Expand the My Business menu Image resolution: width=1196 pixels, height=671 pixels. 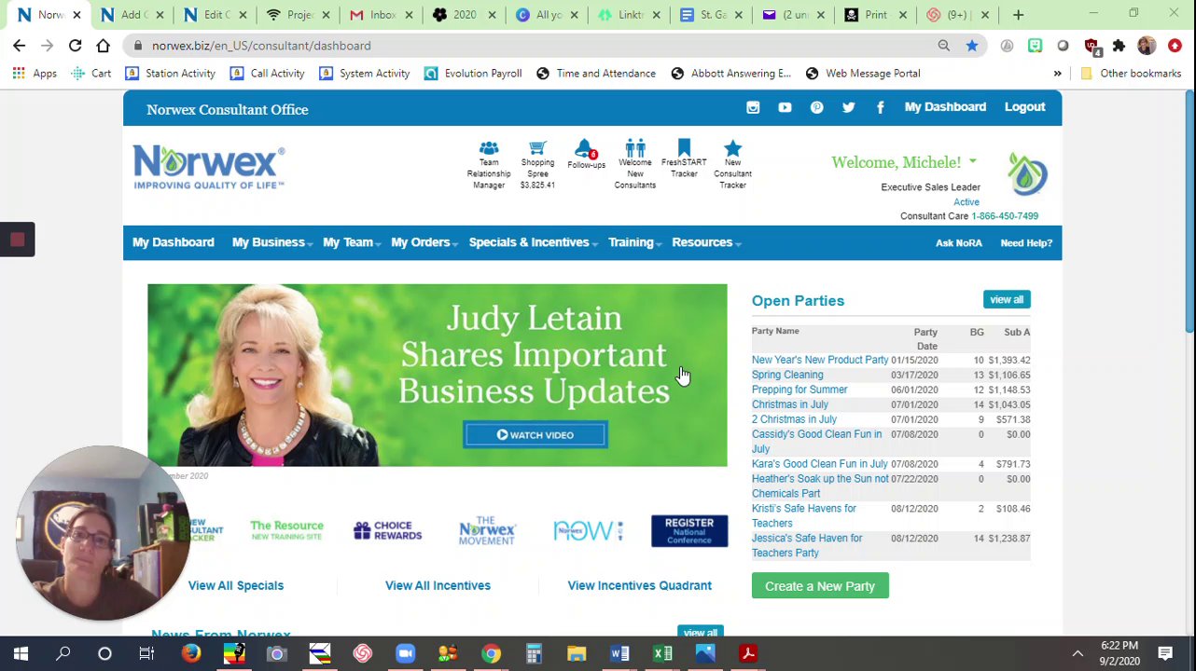(271, 242)
